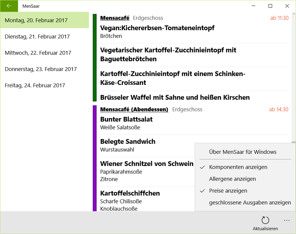The image size is (296, 234).
Task: Click the Aktualisieren refresh icon
Action: (265, 220)
